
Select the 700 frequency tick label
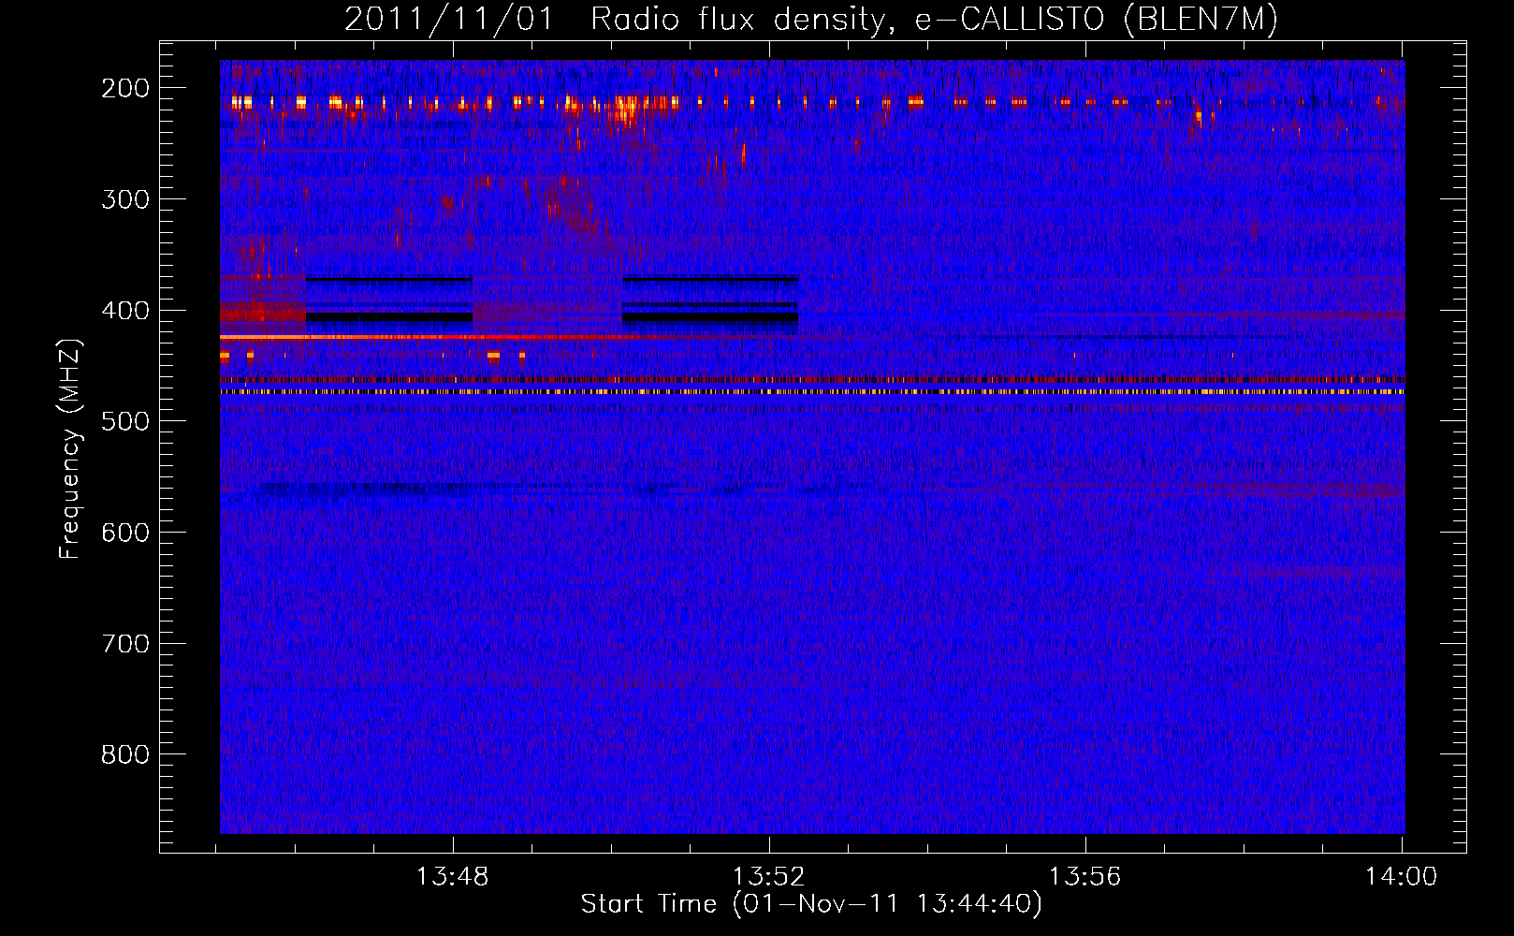coord(125,644)
